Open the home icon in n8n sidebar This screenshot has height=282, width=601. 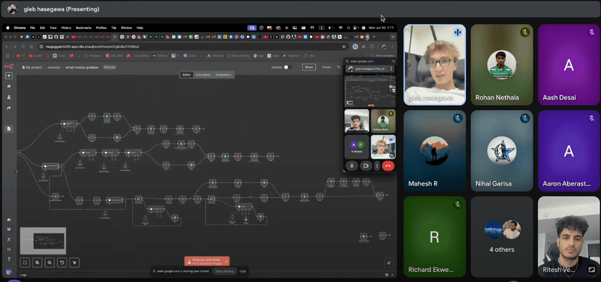point(9,86)
